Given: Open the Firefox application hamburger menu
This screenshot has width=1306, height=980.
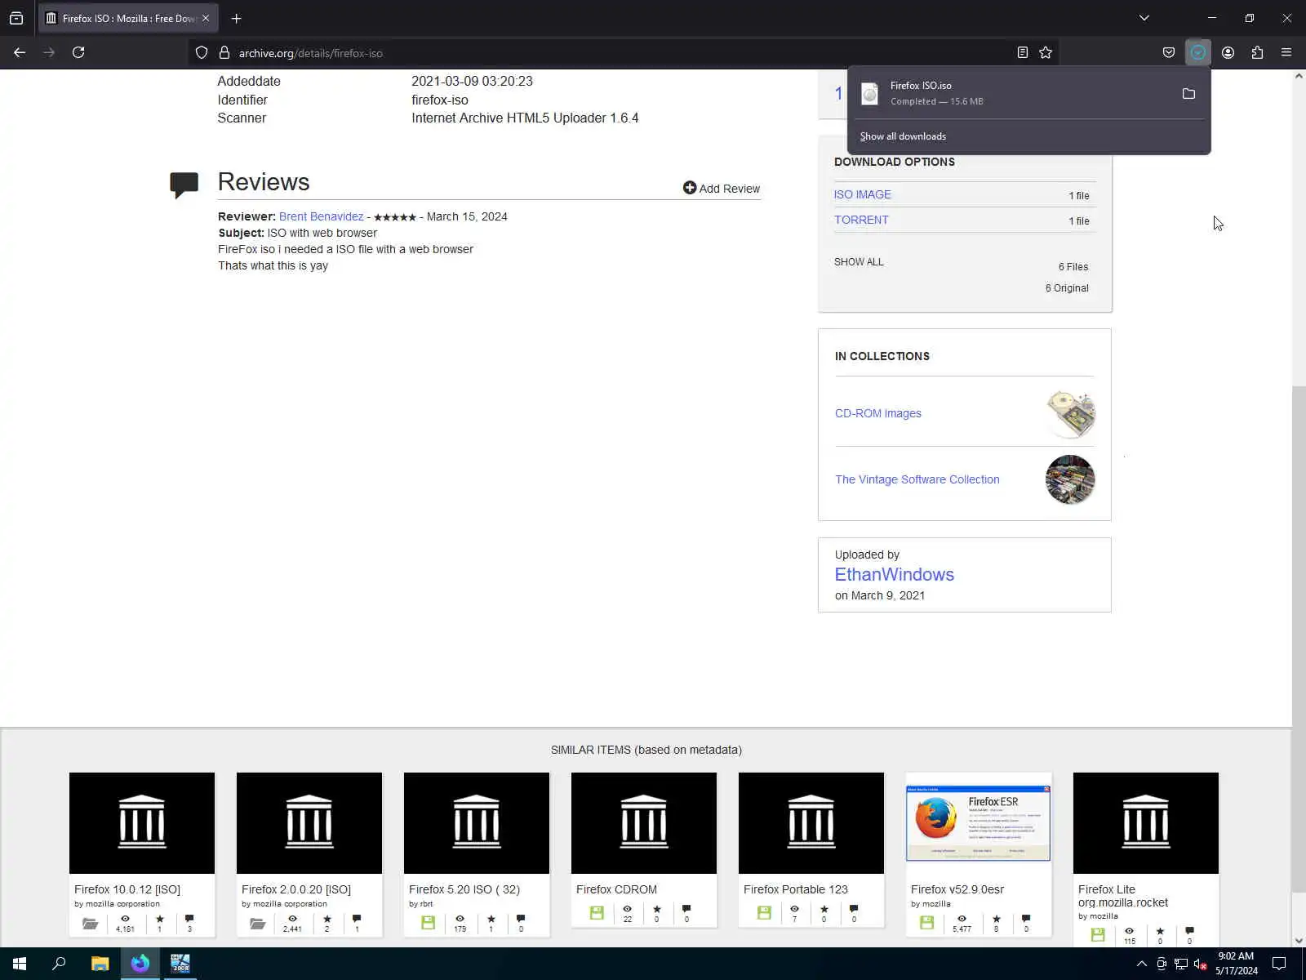Looking at the screenshot, I should point(1286,52).
